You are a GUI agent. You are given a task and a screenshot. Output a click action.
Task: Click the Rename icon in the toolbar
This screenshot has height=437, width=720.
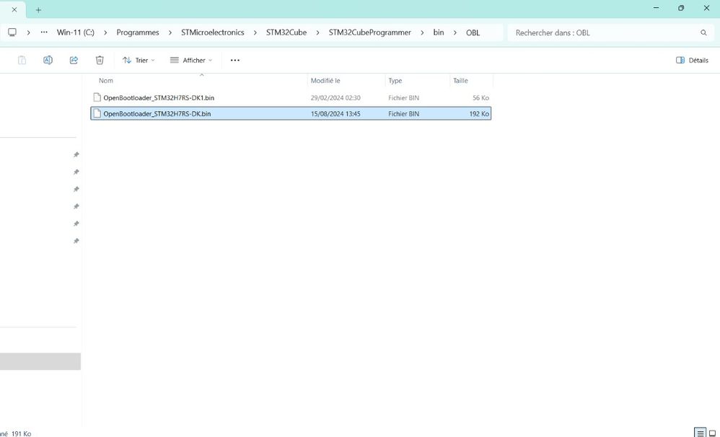[48, 60]
